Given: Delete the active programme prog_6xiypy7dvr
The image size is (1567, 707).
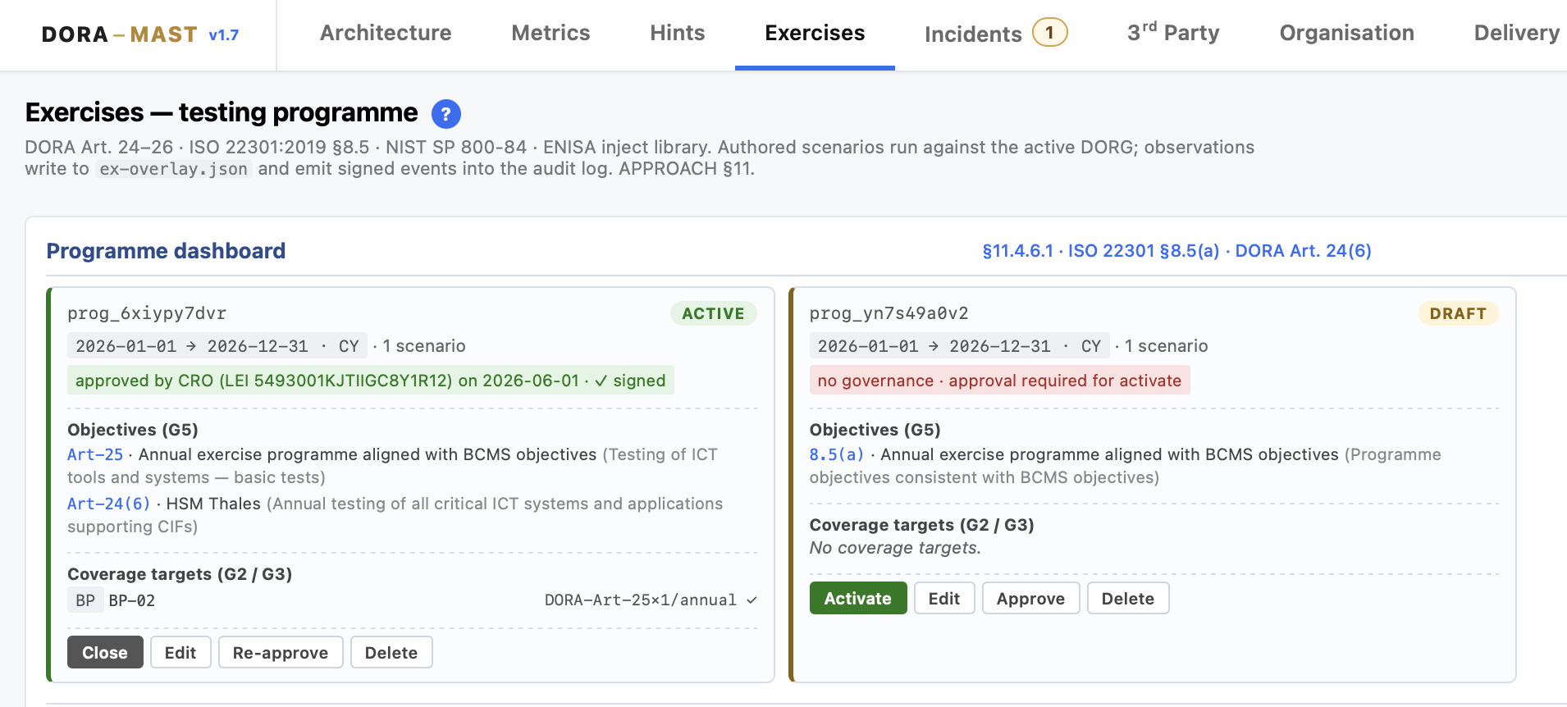Looking at the screenshot, I should pos(391,652).
